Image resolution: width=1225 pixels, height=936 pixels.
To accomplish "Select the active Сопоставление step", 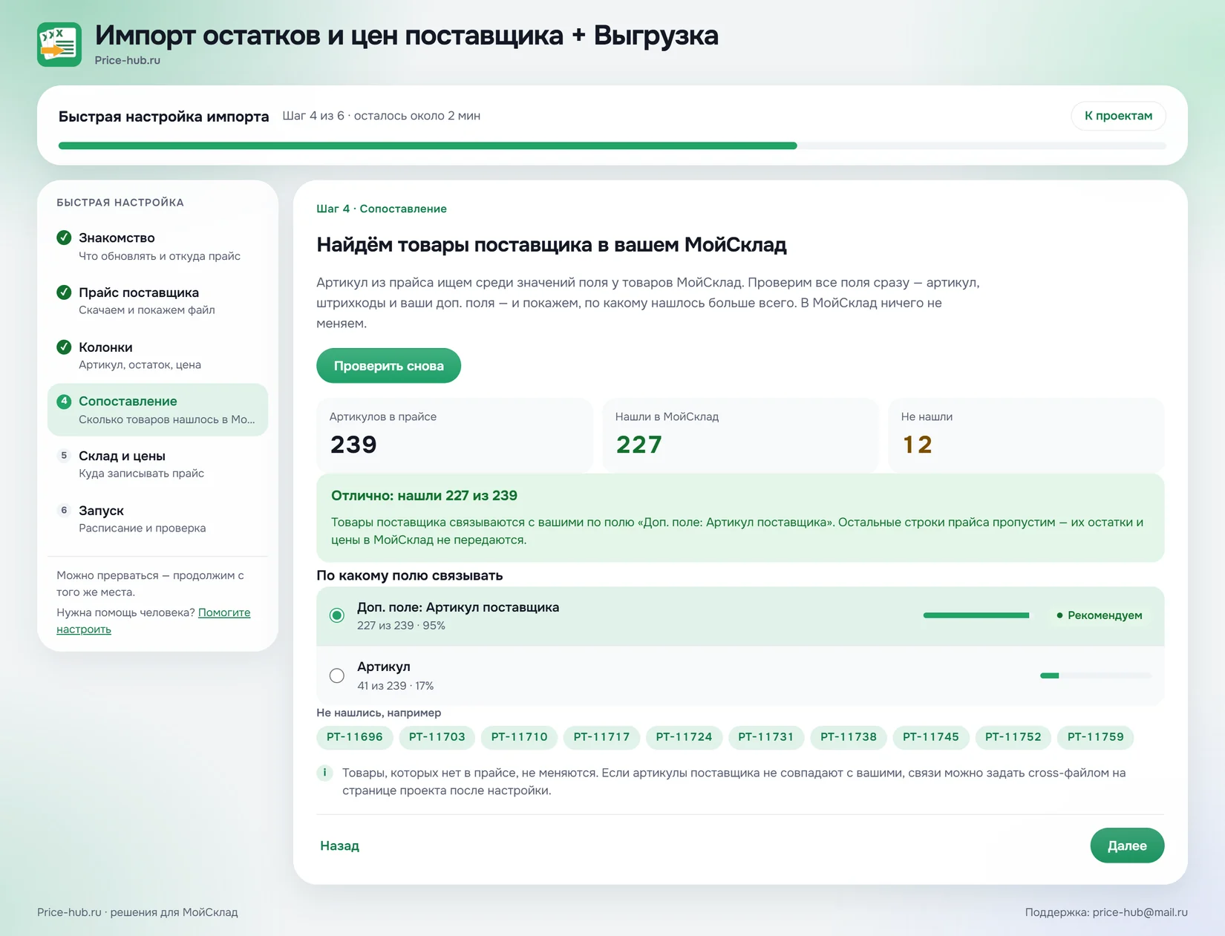I will [x=157, y=410].
